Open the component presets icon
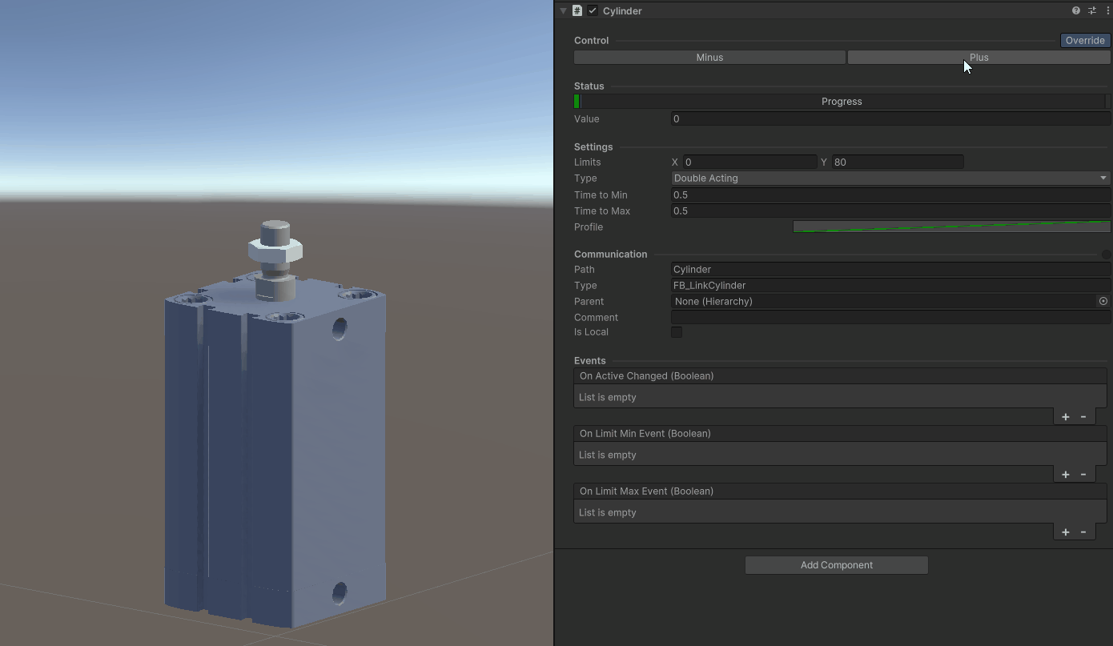Viewport: 1113px width, 646px height. point(1091,10)
